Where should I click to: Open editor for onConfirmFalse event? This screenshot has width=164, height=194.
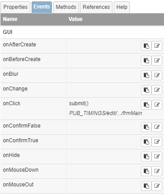(157, 127)
